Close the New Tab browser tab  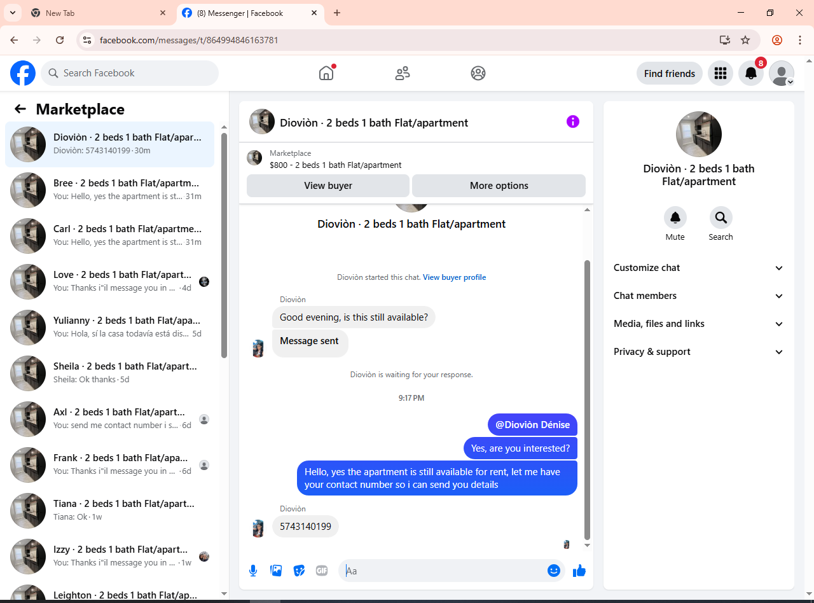pos(163,13)
